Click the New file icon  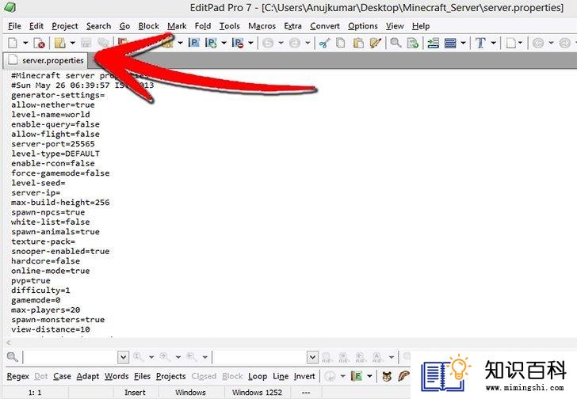[x=13, y=43]
